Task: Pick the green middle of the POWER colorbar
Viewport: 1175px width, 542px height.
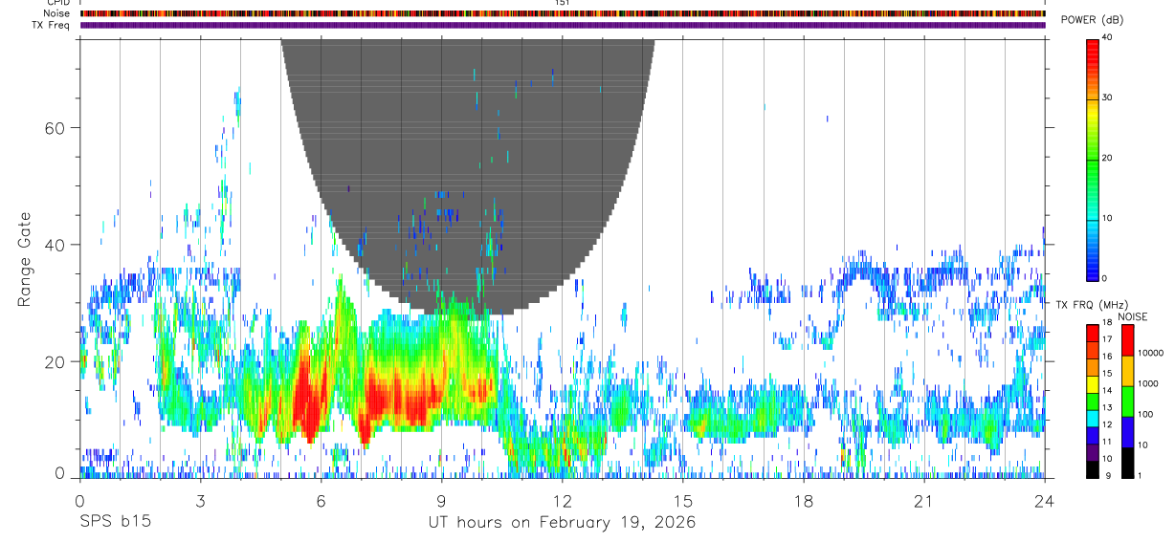Action: (x=1093, y=160)
